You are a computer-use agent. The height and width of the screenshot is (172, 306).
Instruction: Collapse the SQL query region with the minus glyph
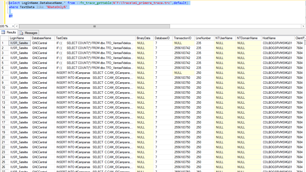pos(7,3)
